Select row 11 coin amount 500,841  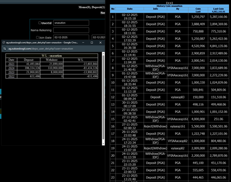(198, 90)
